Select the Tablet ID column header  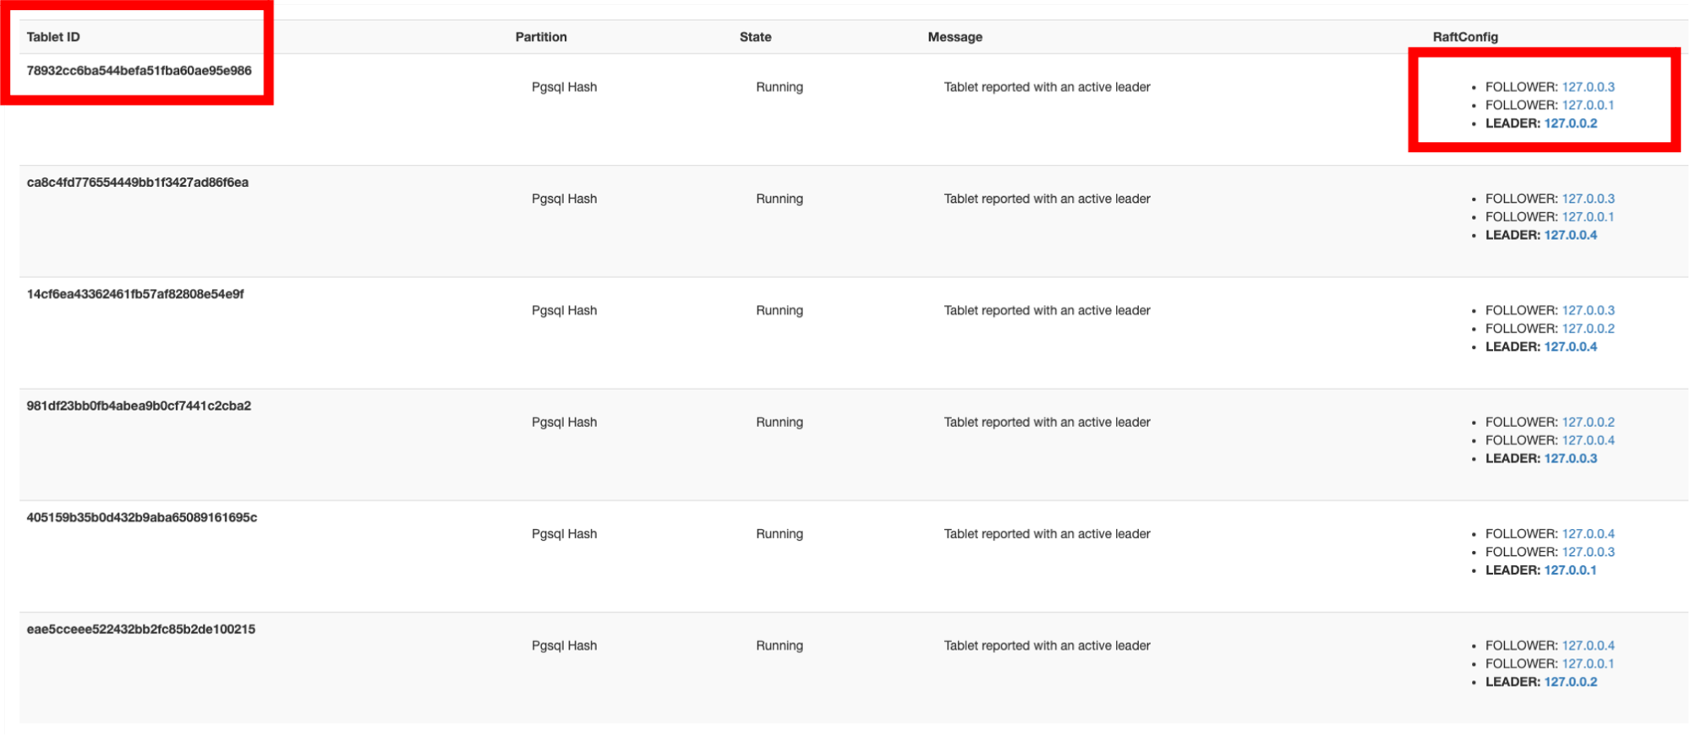[54, 36]
